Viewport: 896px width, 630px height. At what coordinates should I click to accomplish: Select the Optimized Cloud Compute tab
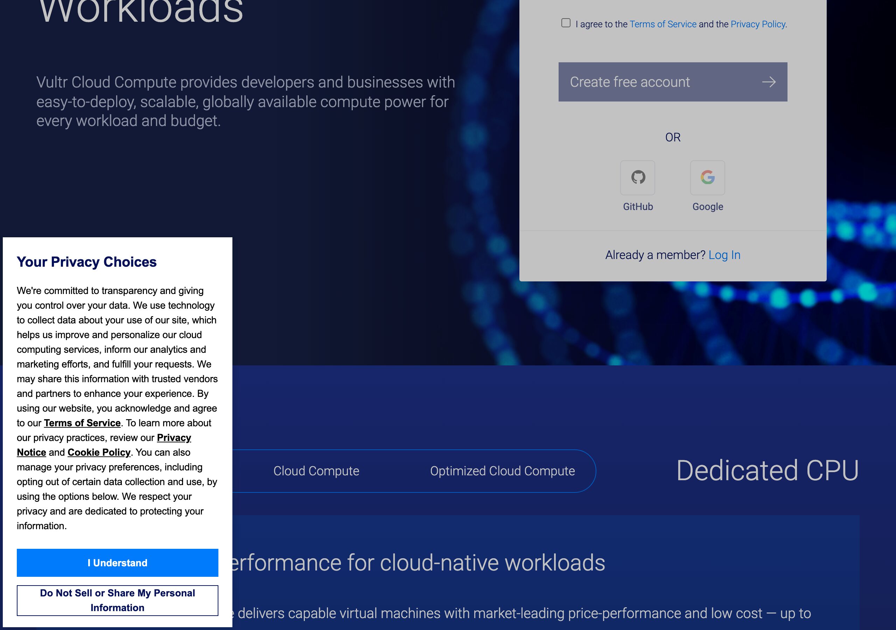[502, 471]
